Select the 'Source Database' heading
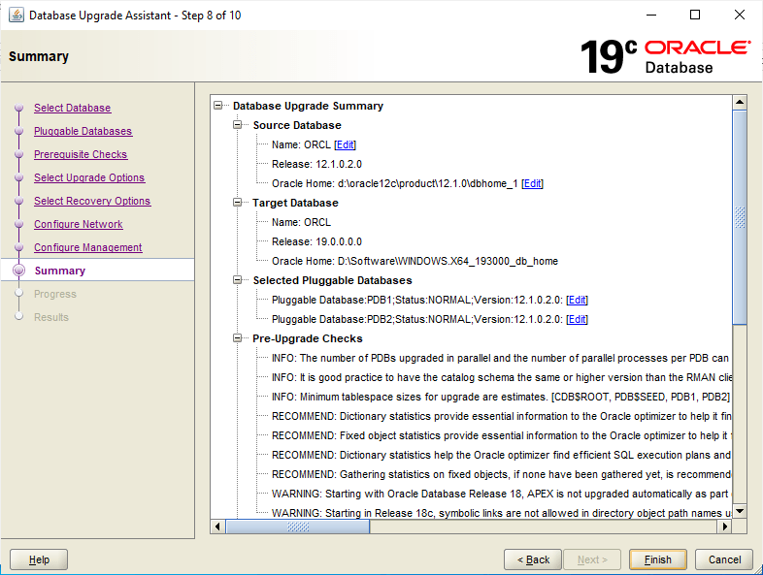Viewport: 763px width, 575px height. [297, 125]
